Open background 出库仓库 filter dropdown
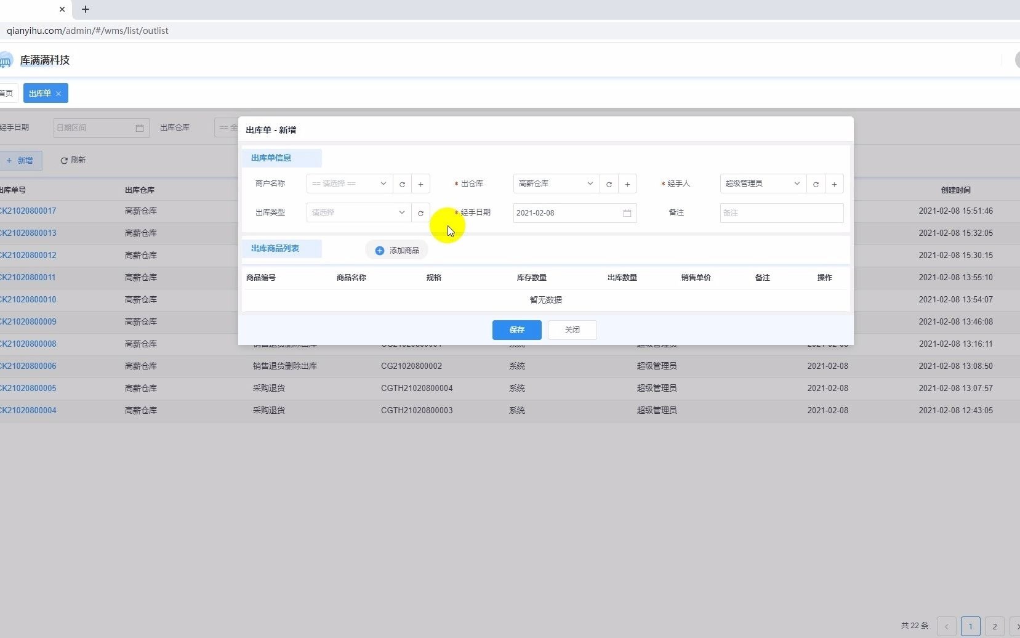 (227, 127)
